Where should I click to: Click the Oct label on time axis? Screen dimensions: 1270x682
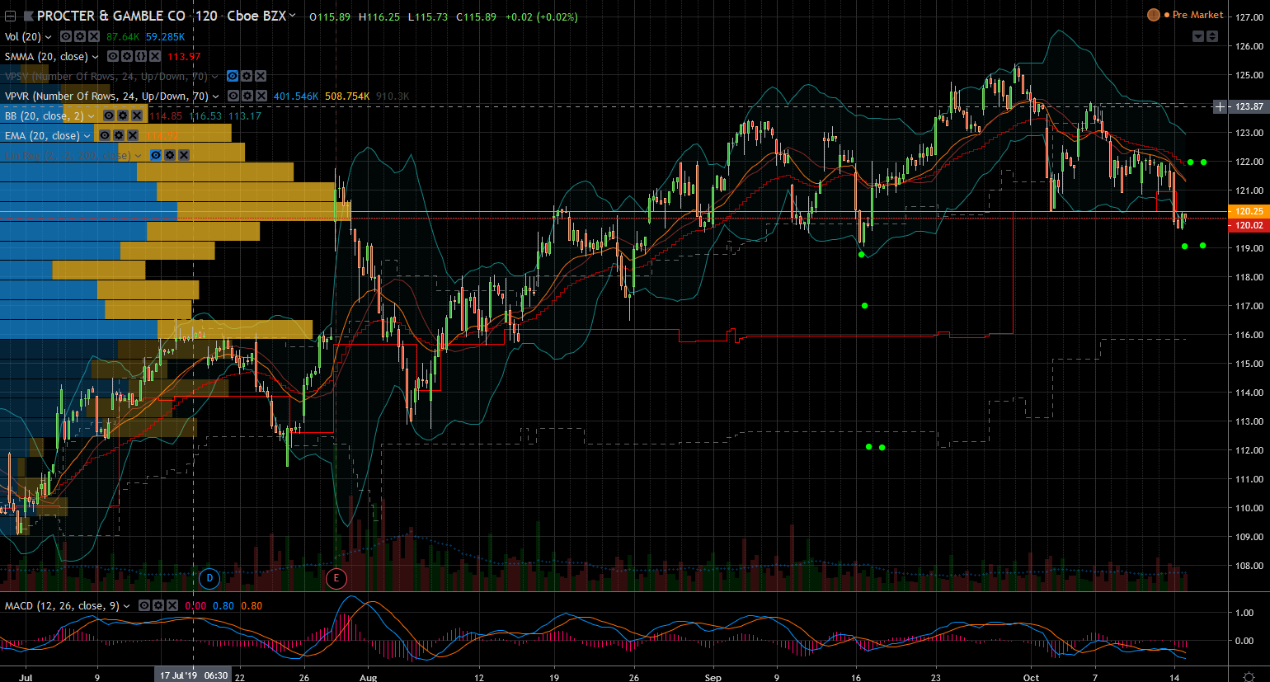click(1031, 677)
